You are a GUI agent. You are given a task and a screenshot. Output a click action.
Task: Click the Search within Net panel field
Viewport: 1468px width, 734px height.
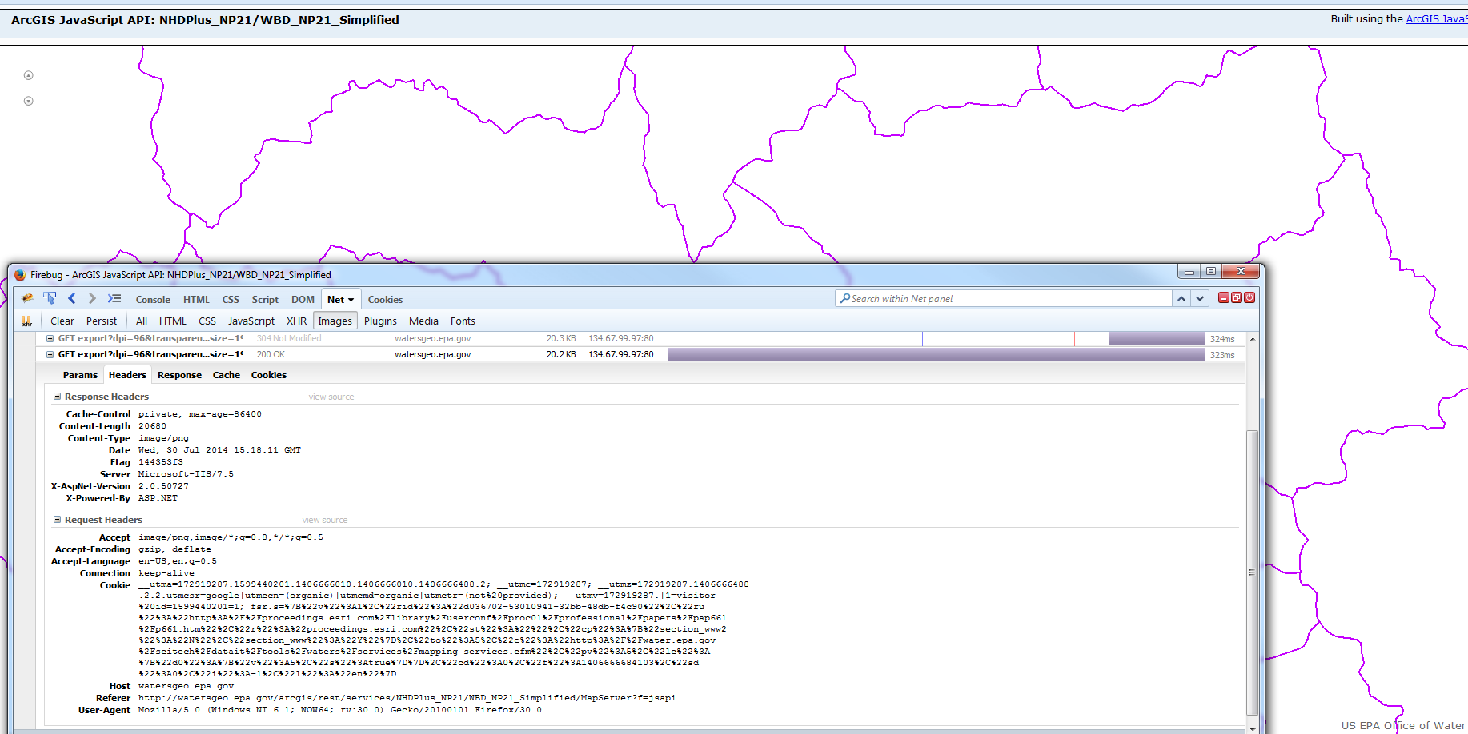pos(1005,298)
